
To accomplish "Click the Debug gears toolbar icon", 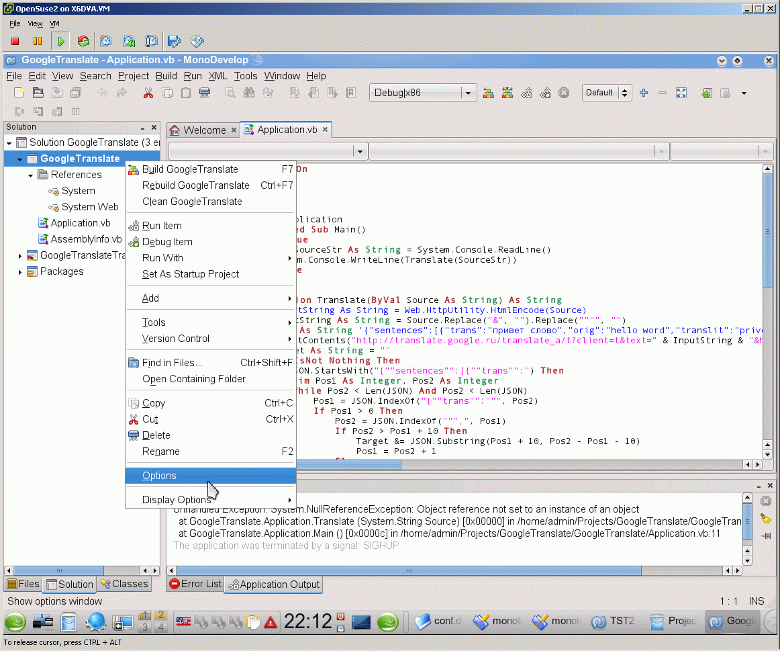I will click(x=545, y=93).
